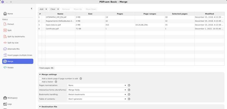
Task: Click the Total pages: 86 label
Action: (46, 68)
